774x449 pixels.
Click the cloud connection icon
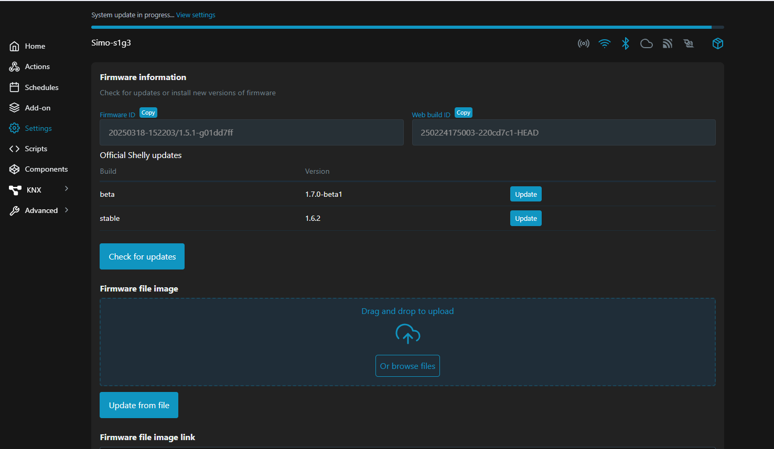click(x=647, y=43)
